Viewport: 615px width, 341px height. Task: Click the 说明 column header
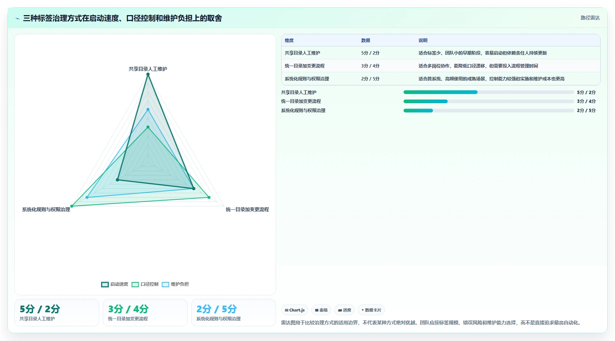[423, 41]
